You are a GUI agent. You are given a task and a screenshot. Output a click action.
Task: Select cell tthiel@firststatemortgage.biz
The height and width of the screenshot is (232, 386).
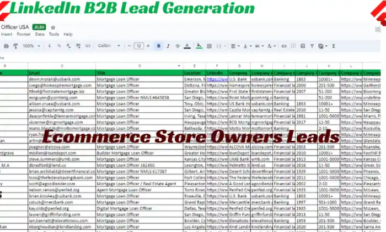coord(62,92)
